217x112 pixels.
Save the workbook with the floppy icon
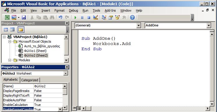[x=24, y=17]
